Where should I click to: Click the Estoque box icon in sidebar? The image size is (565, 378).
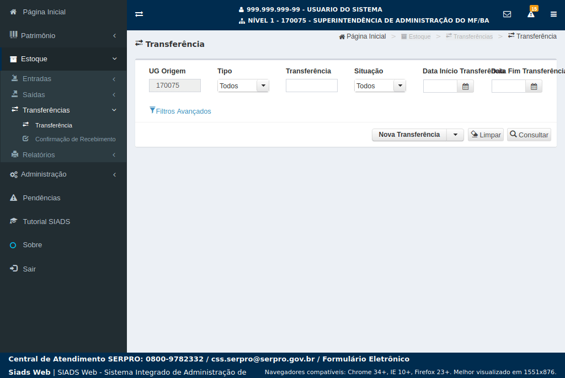[13, 59]
